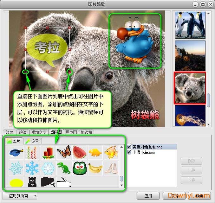
Task: Add the yellow oval shape sticker
Action: [x=16, y=182]
